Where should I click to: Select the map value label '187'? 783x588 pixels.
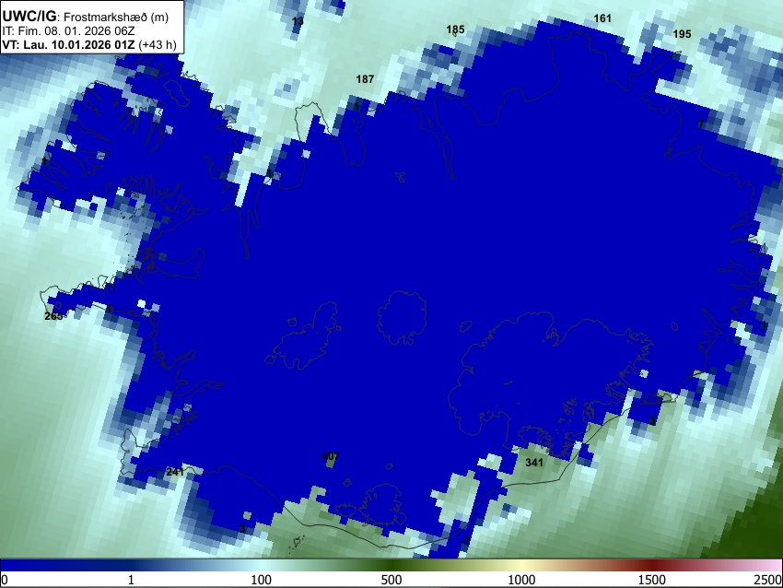click(x=365, y=79)
